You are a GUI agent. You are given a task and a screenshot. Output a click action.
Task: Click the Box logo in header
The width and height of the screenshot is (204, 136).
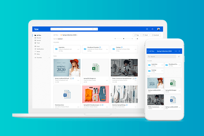pyautogui.click(x=36, y=29)
